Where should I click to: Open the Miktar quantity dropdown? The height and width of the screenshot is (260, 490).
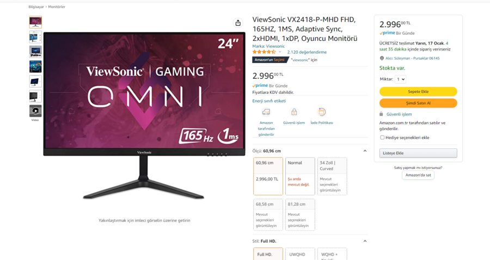400,79
